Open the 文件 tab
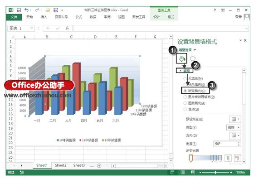 click(14, 17)
